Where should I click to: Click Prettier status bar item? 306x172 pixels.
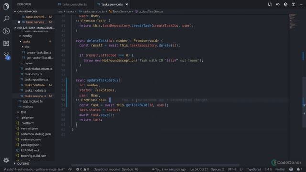(280, 169)
